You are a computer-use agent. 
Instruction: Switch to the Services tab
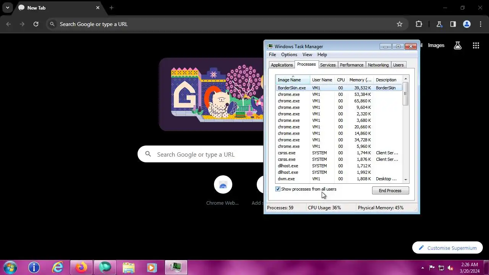tap(328, 65)
